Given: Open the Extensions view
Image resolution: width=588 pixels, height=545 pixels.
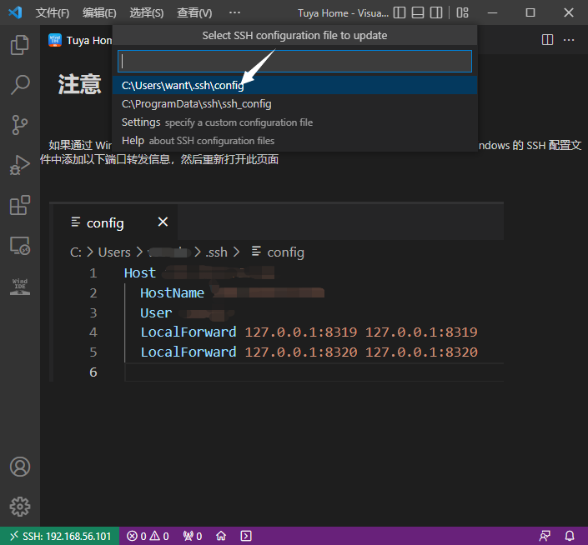Looking at the screenshot, I should (x=19, y=205).
